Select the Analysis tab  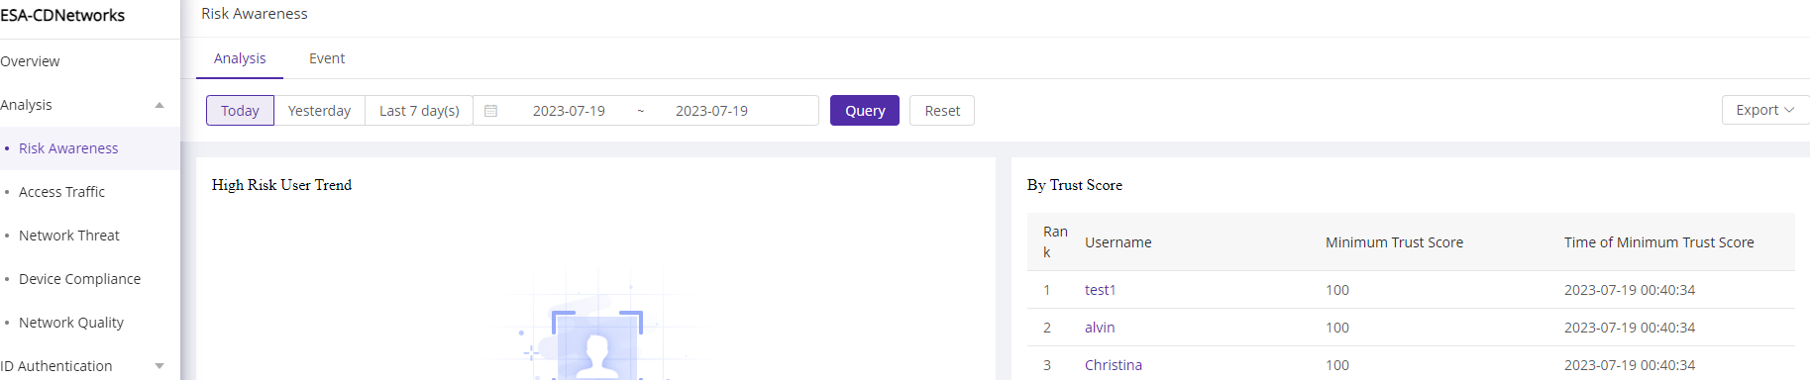pos(240,58)
